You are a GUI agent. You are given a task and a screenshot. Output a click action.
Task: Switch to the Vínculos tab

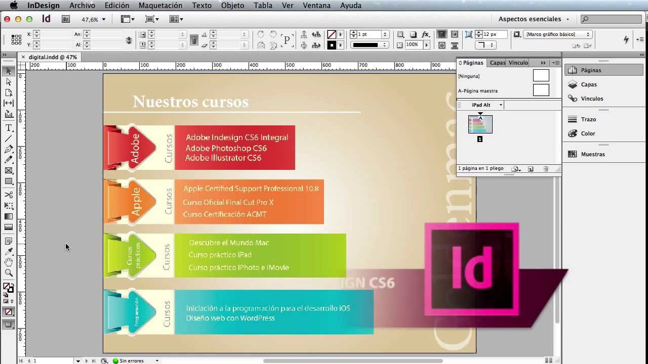pyautogui.click(x=518, y=63)
